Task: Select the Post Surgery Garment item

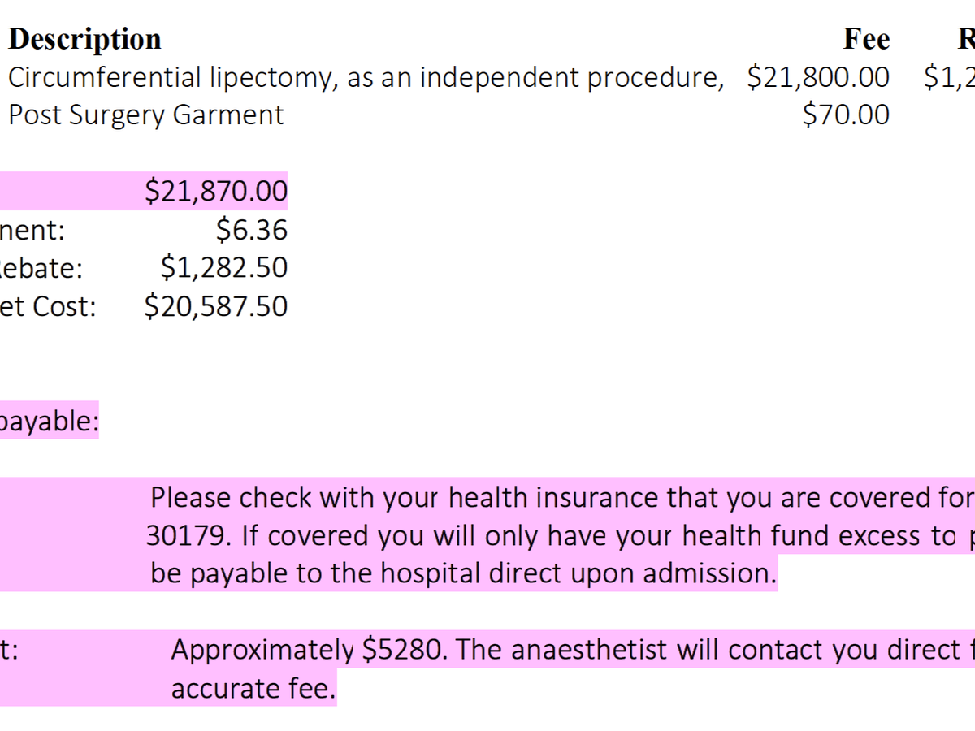Action: 146,115
